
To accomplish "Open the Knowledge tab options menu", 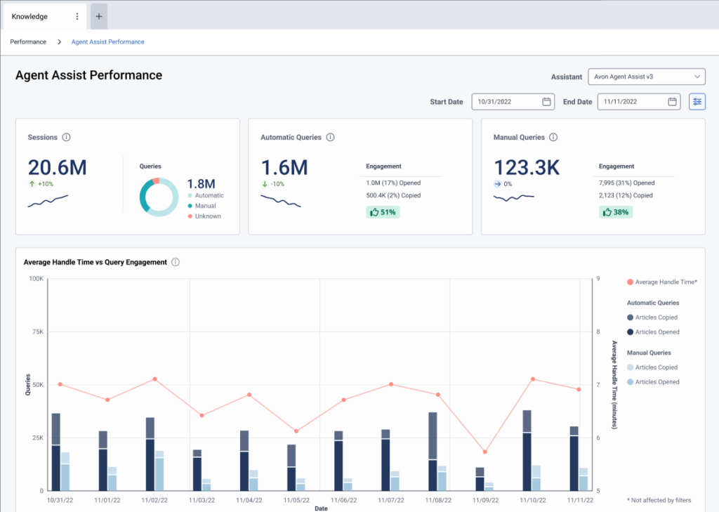I will coord(77,16).
